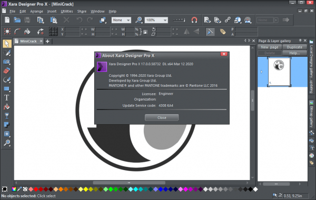
Task: Select the Rectangle tool
Action: pyautogui.click(x=7, y=89)
